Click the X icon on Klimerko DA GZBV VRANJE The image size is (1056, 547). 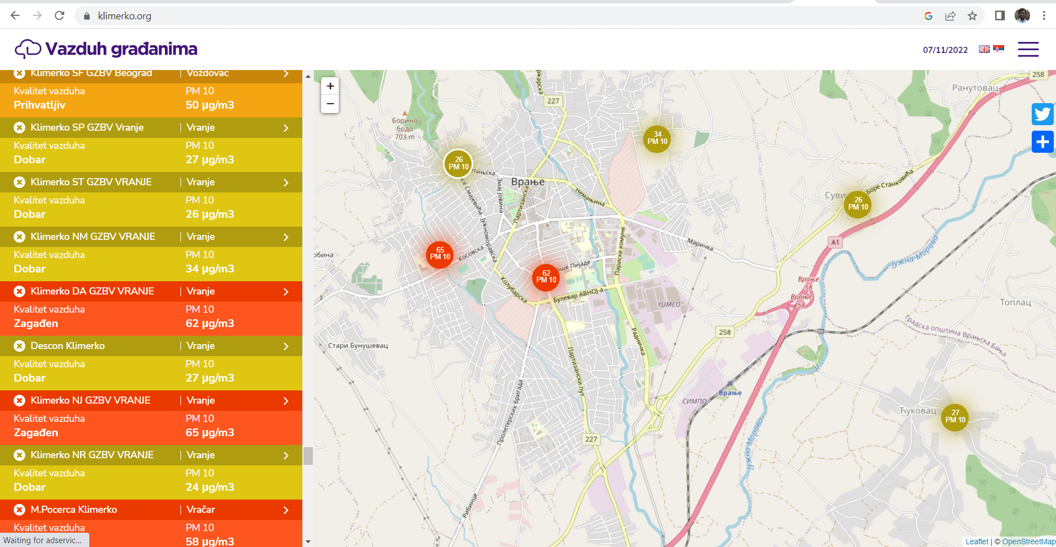[x=19, y=291]
